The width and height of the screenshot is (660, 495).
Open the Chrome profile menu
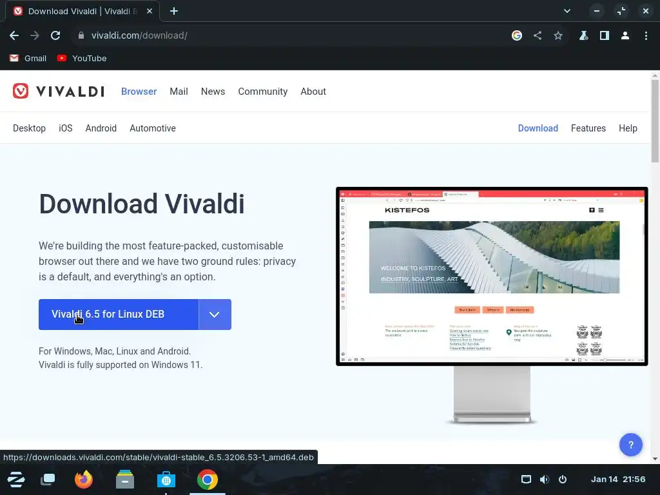pos(625,36)
